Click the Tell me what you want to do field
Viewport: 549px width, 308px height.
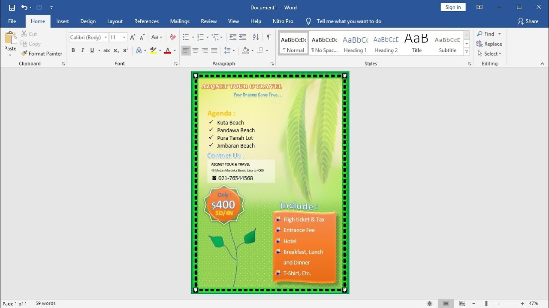pos(349,21)
